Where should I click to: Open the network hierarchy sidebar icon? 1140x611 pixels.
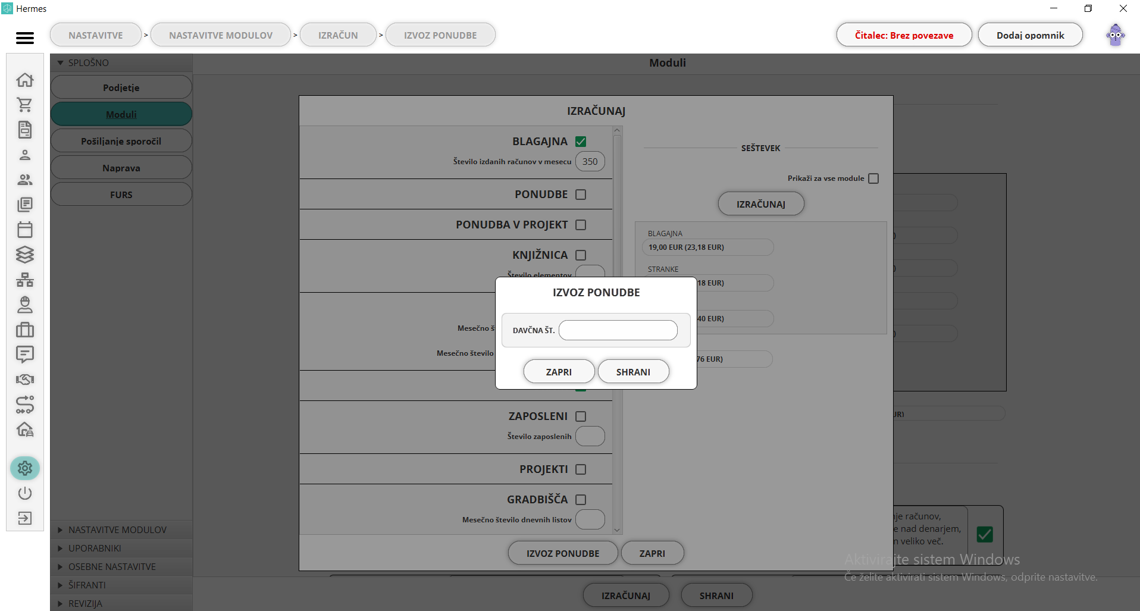[x=25, y=280]
